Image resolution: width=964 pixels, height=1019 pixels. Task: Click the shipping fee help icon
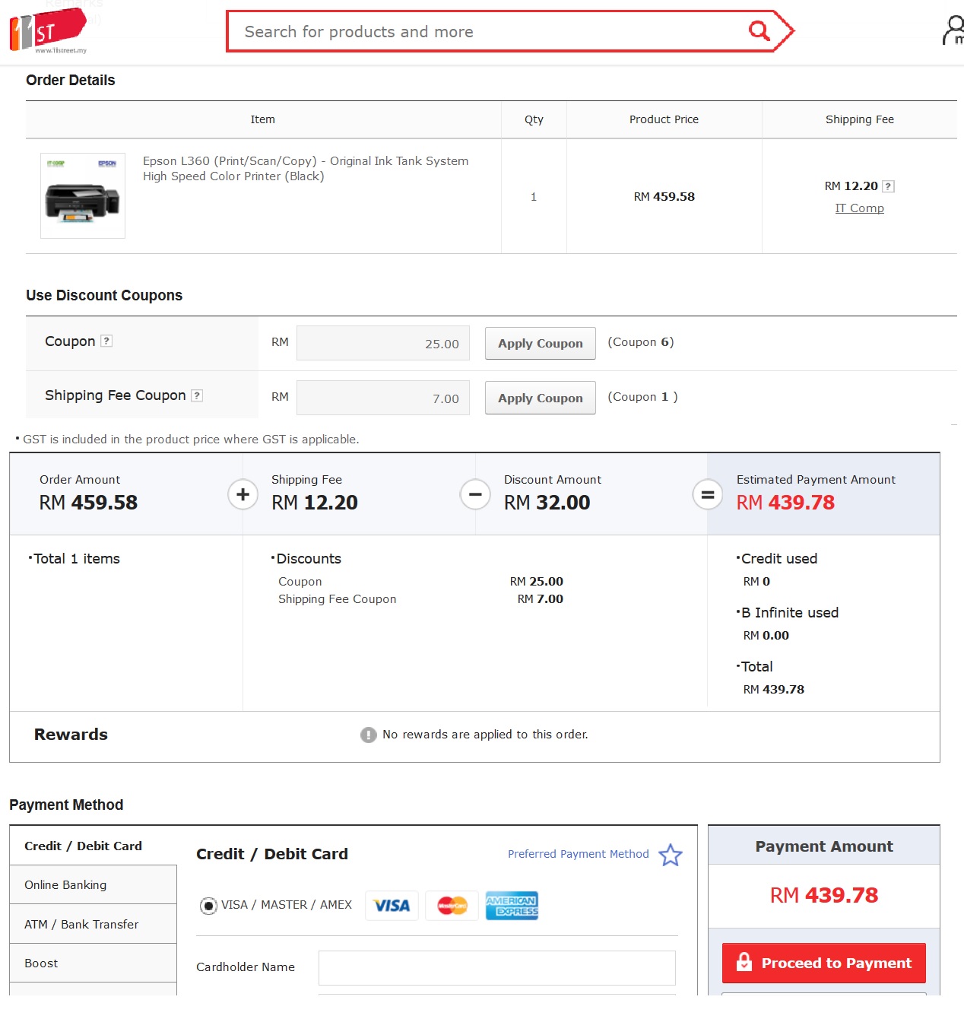(x=888, y=186)
